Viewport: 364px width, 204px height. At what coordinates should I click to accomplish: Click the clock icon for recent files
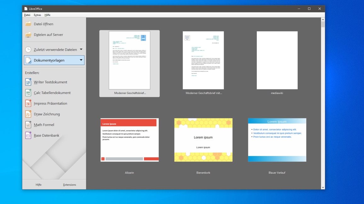coord(28,50)
